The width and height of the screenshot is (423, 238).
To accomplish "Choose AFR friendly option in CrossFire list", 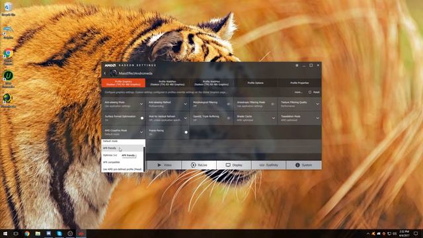I will (x=123, y=148).
